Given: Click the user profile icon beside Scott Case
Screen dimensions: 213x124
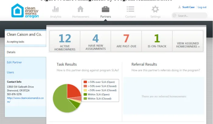Looking at the screenshot, I should (180, 7).
